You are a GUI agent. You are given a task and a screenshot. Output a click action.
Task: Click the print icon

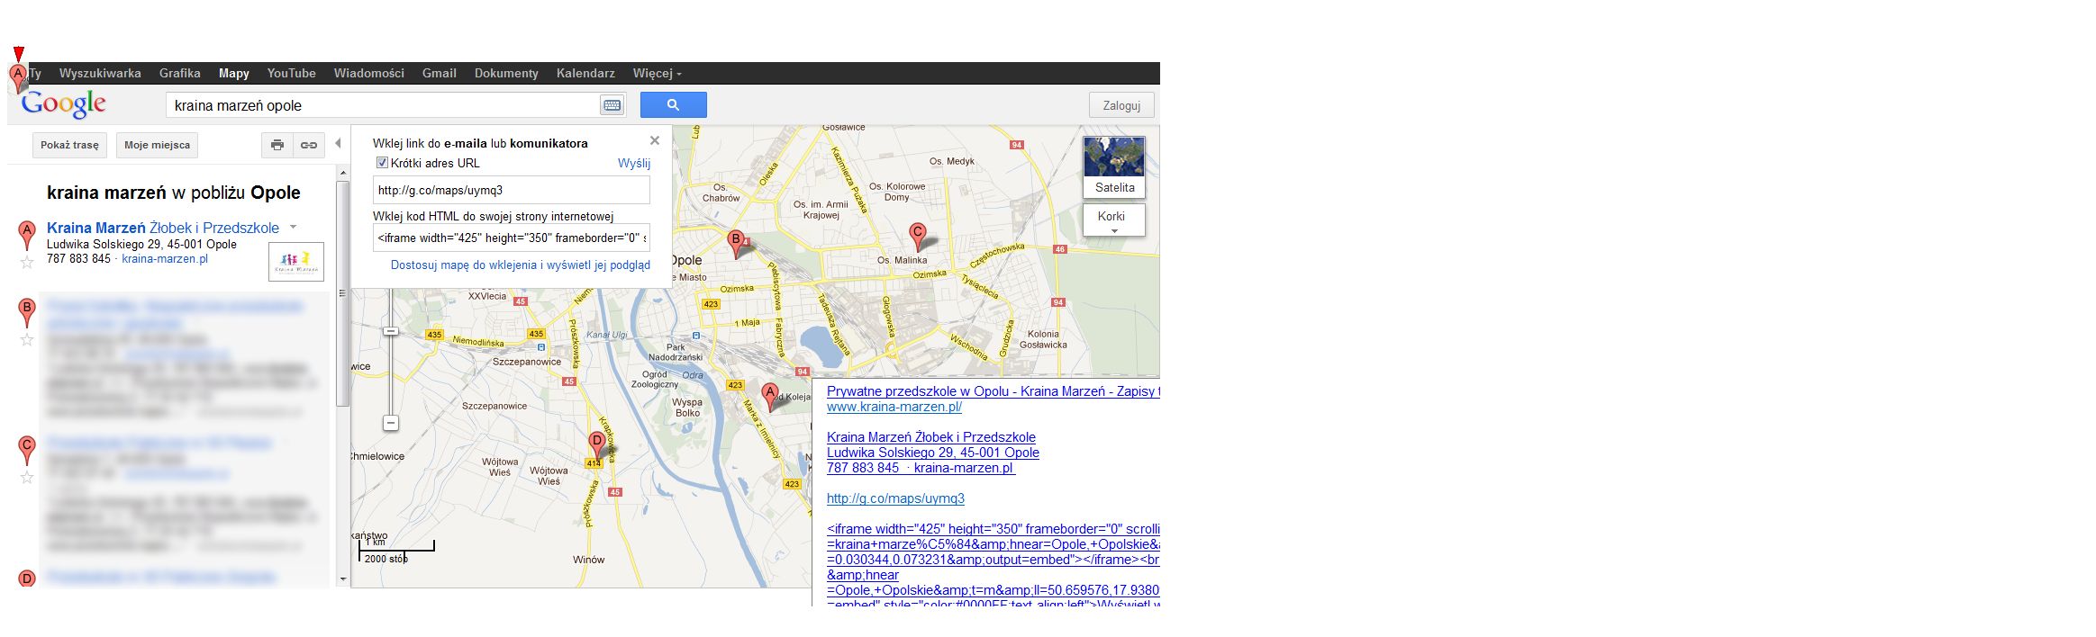[x=277, y=145]
